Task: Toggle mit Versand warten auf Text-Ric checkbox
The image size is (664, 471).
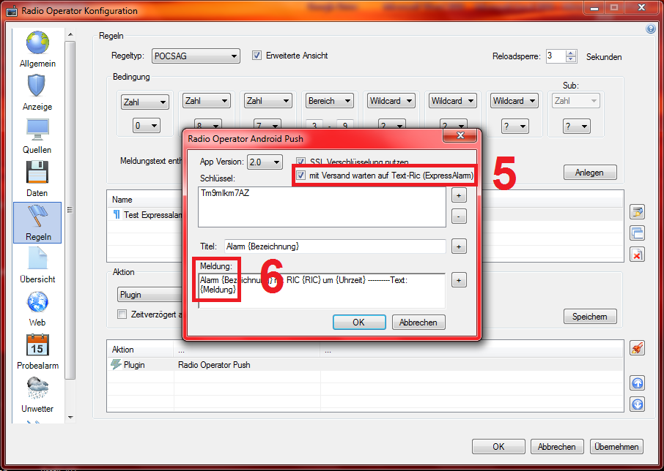Action: pos(300,175)
